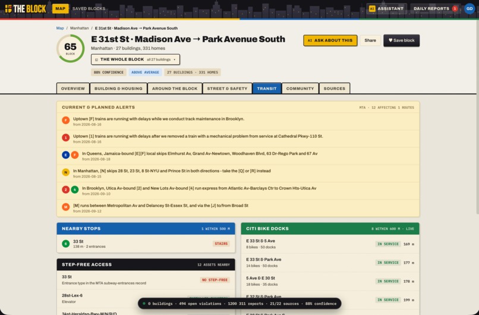
Task: Click the 88% Confidence tag
Action: (x=108, y=73)
